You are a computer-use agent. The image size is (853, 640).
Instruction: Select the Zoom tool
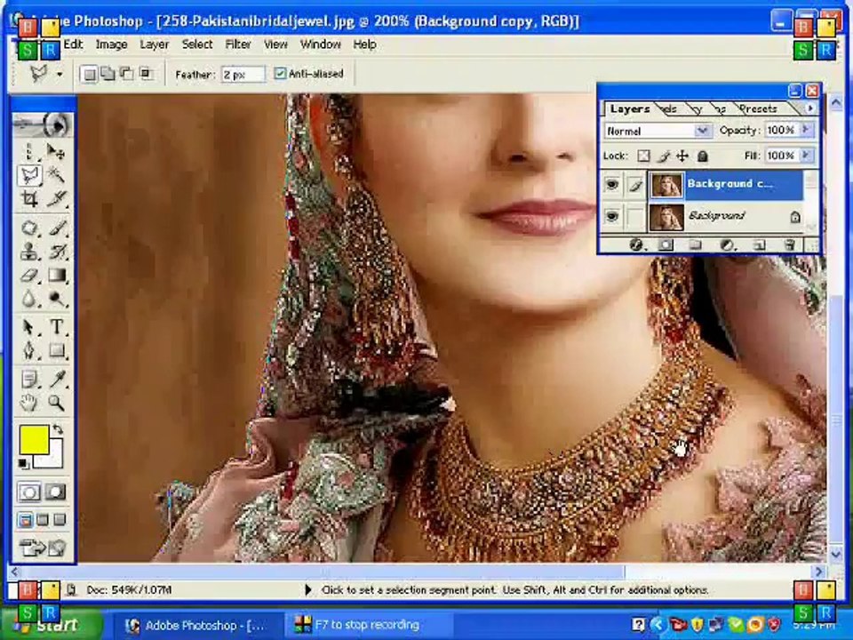click(57, 403)
